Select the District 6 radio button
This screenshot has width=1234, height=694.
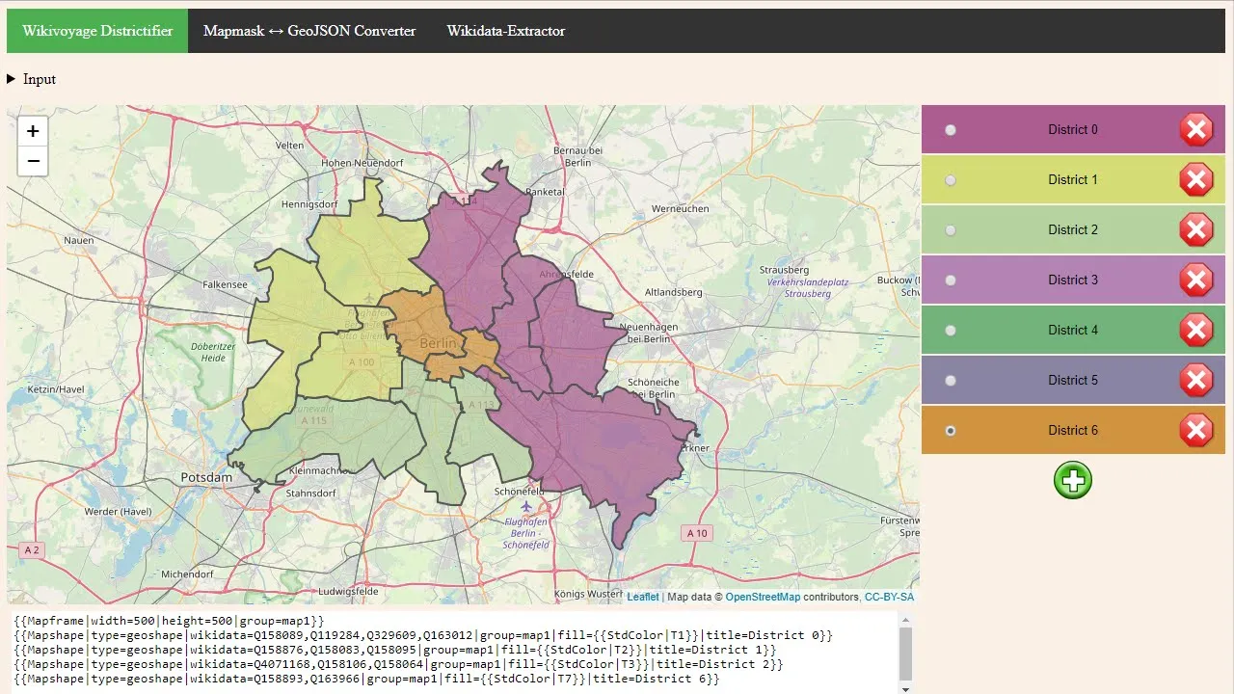pos(951,431)
